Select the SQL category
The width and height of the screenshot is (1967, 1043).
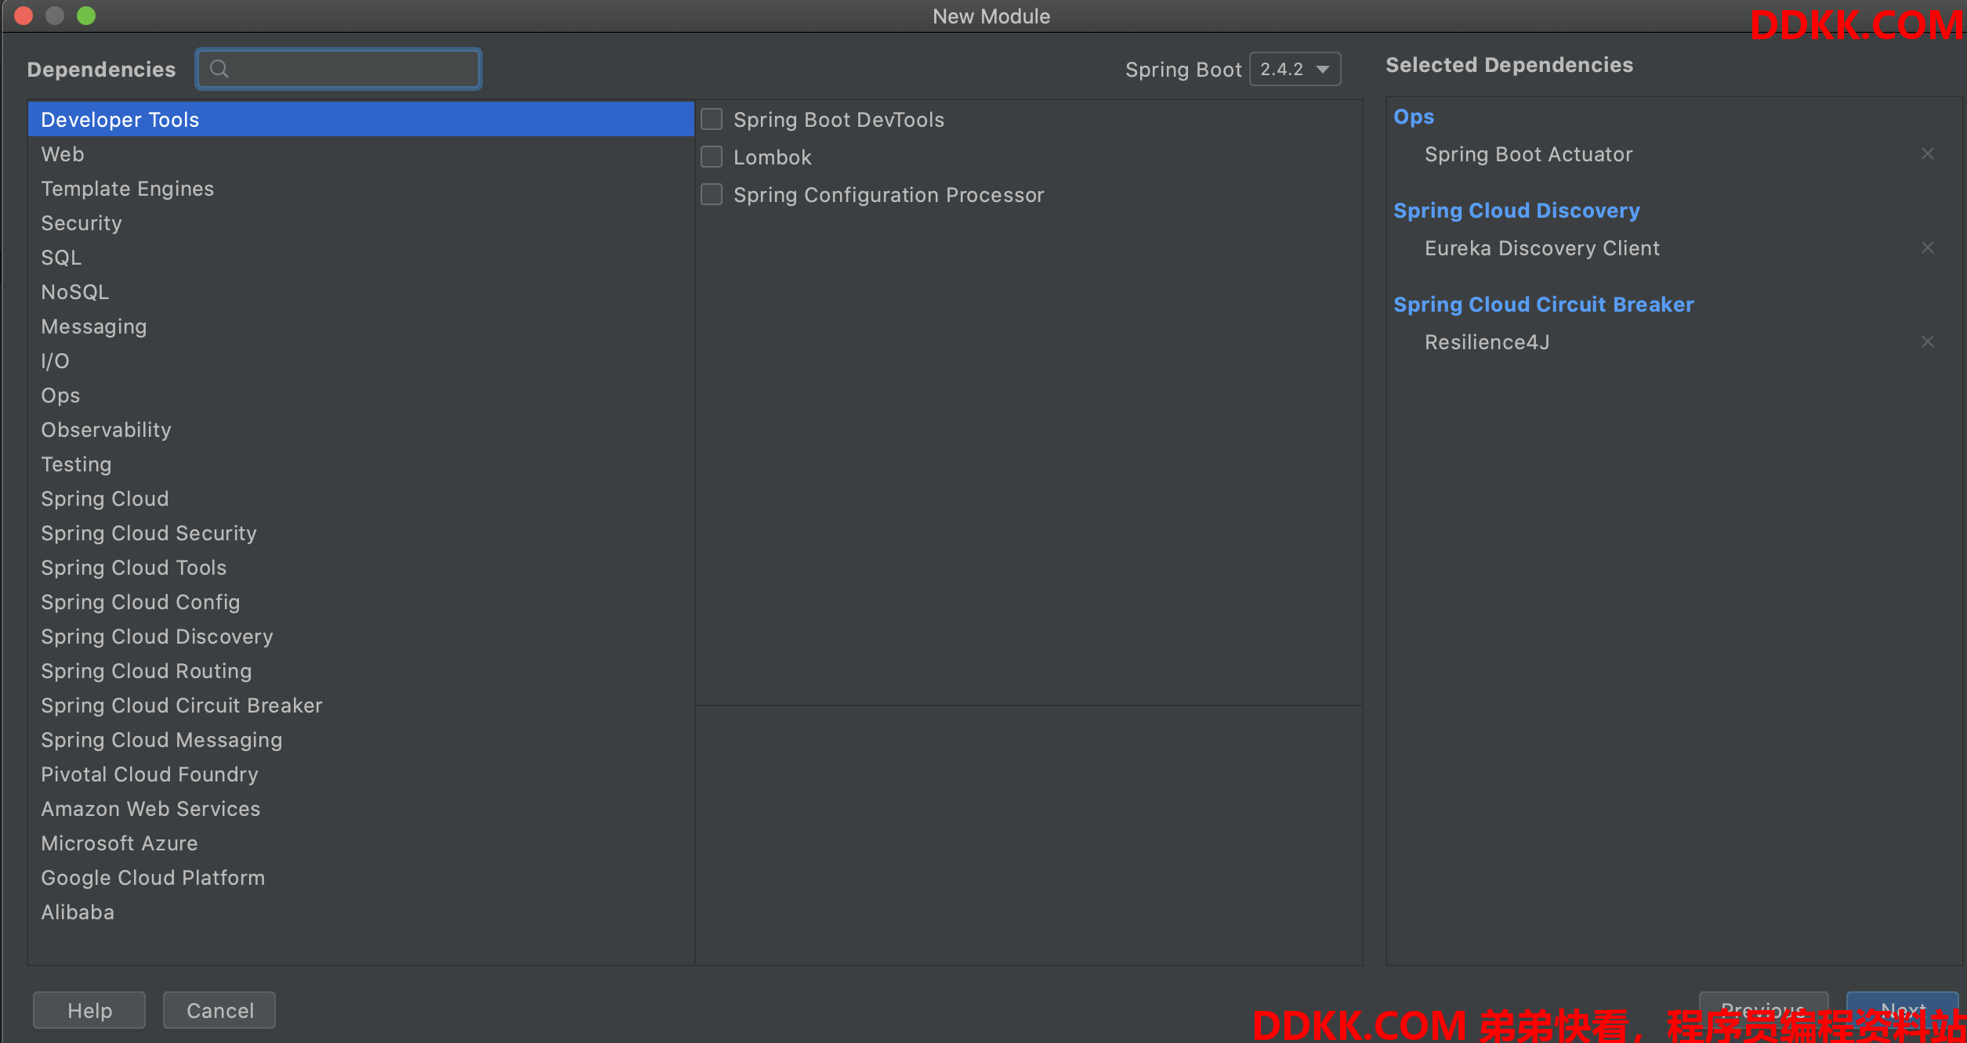click(361, 257)
